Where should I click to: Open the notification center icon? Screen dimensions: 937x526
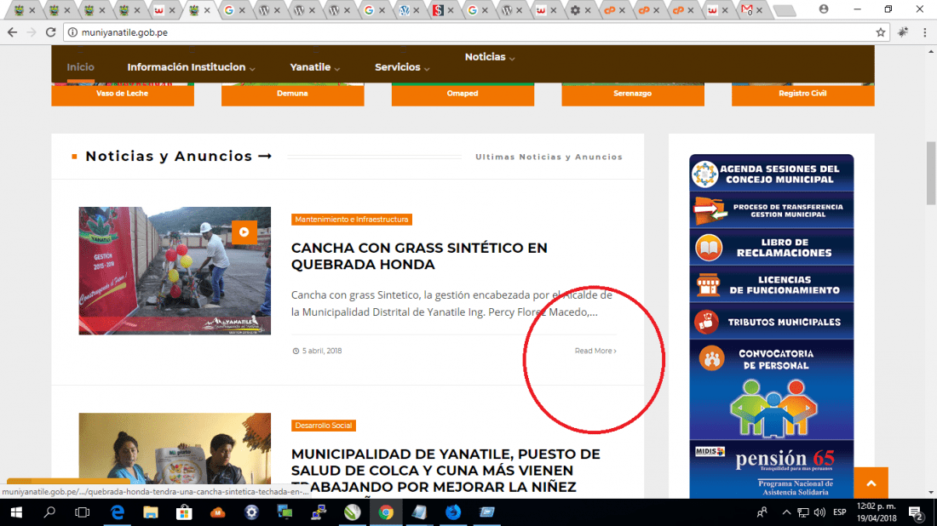[x=916, y=512]
